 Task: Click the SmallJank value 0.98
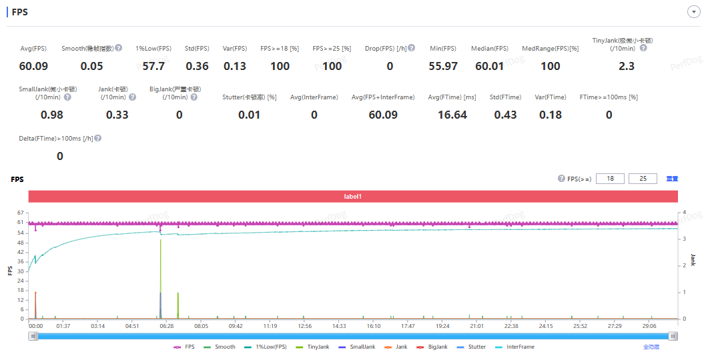pos(52,115)
